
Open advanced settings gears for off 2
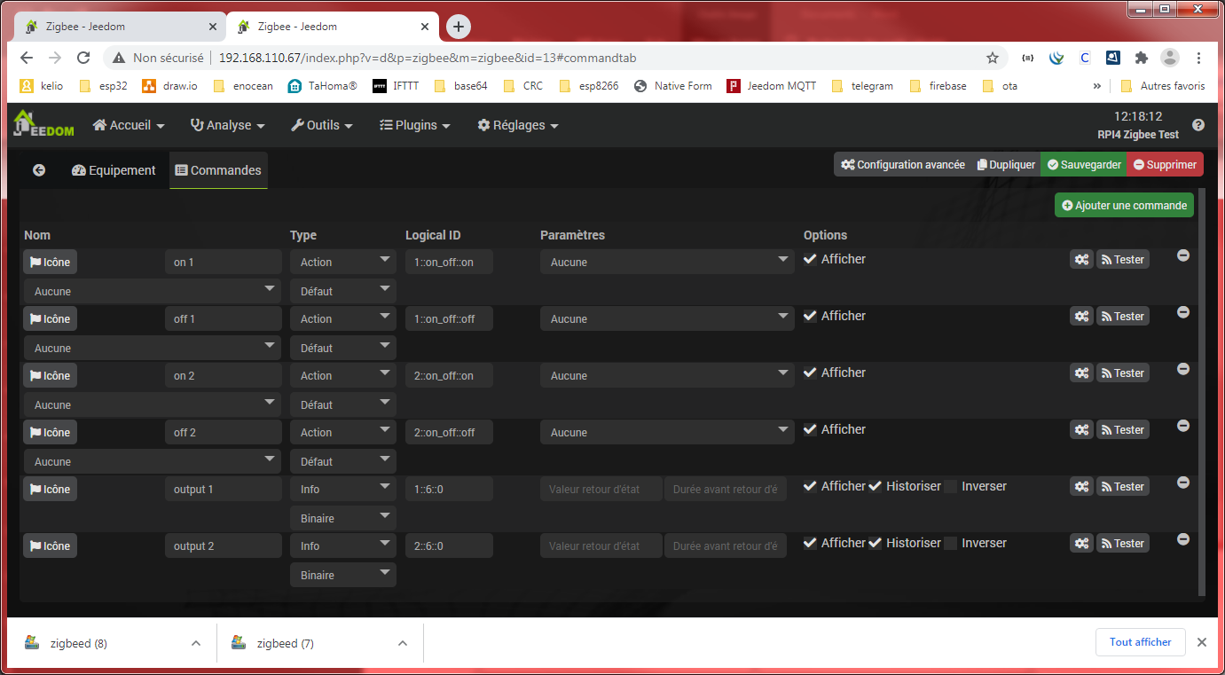(x=1081, y=430)
